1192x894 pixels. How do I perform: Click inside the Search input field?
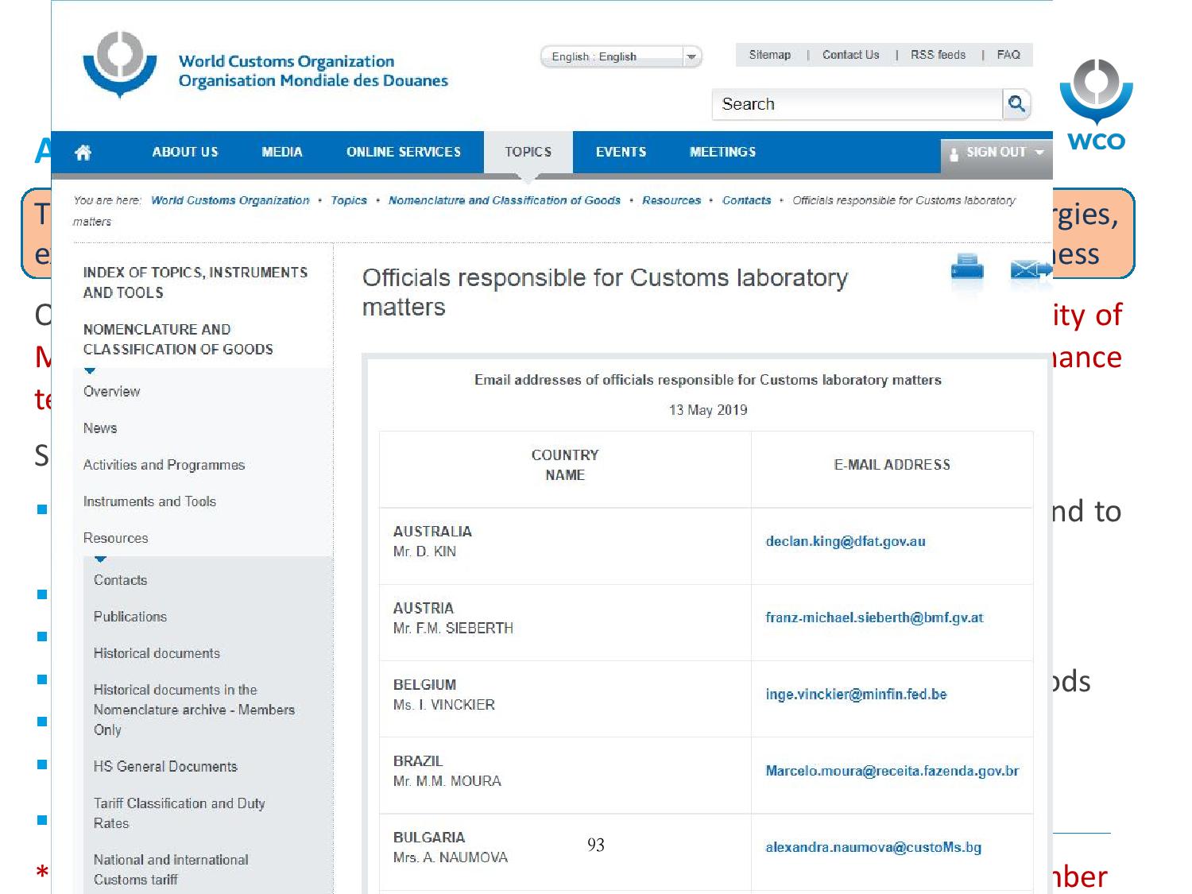click(857, 104)
